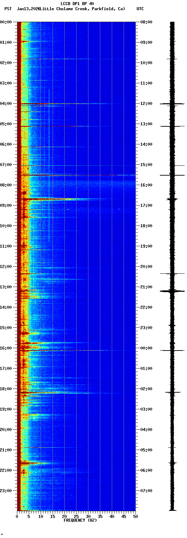187x538 pixels.
Task: Click the UTC time label '17:00'
Action: tap(146, 205)
